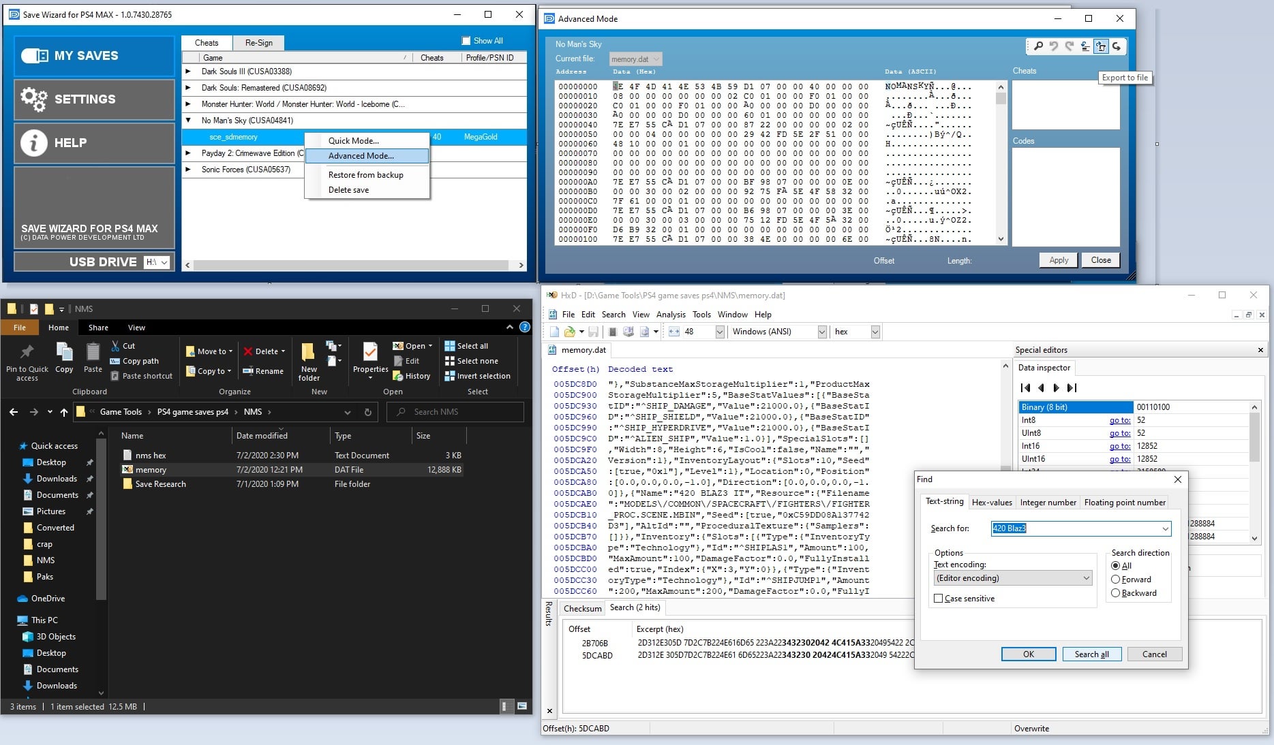Switch Explorer to large icons view toggle
Image resolution: width=1274 pixels, height=745 pixels.
pyautogui.click(x=521, y=706)
